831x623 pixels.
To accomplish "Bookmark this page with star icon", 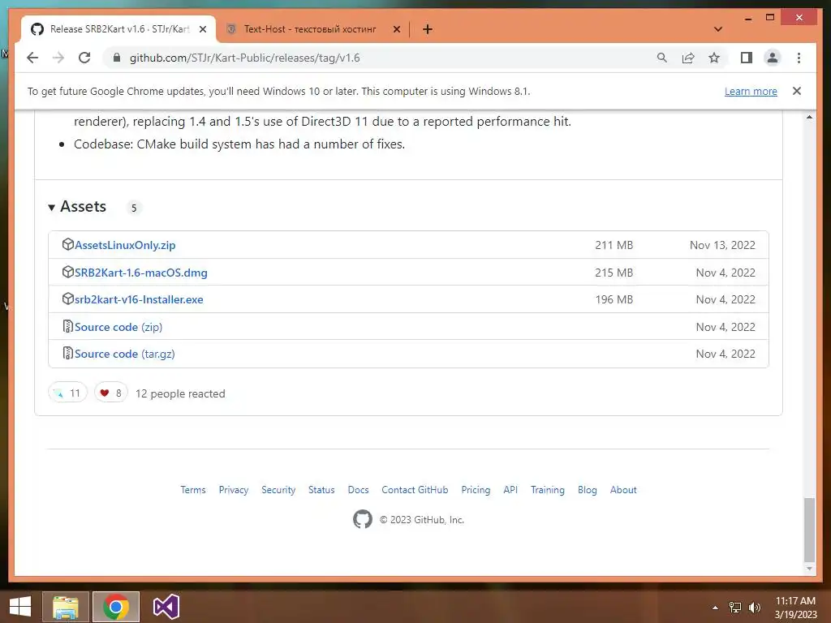I will click(x=714, y=58).
